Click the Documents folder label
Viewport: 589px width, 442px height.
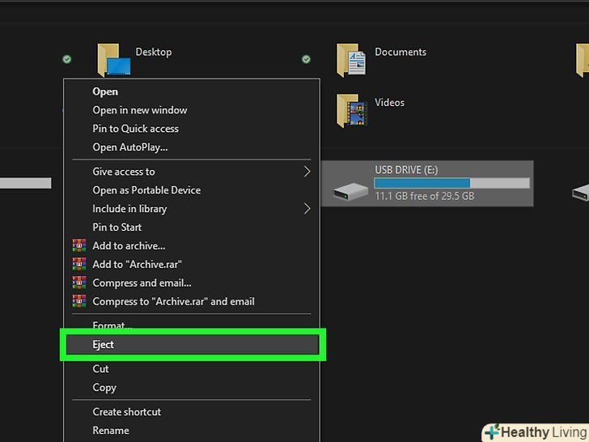[400, 52]
